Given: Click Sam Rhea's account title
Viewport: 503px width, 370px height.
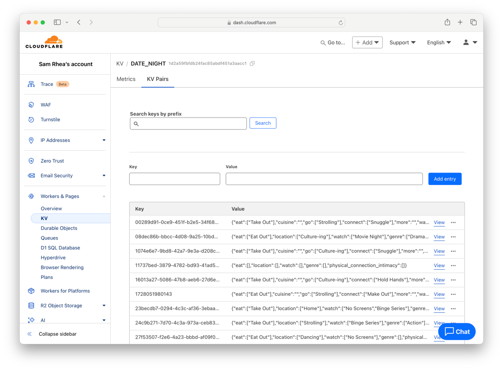Looking at the screenshot, I should click(66, 64).
